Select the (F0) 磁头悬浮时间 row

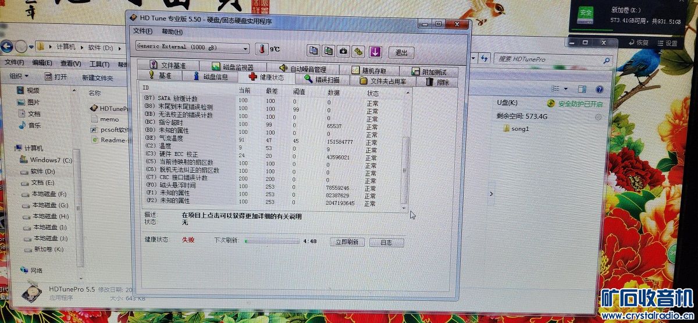tap(261, 186)
